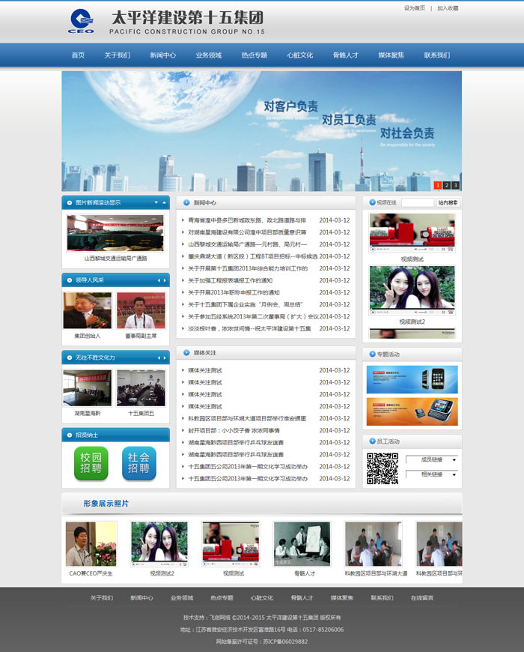Click the footer 关于我们 link
This screenshot has width=524, height=652.
[x=102, y=598]
